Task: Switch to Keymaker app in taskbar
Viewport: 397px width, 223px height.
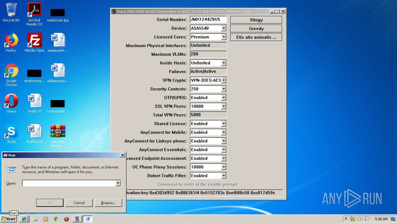Action: point(77,219)
